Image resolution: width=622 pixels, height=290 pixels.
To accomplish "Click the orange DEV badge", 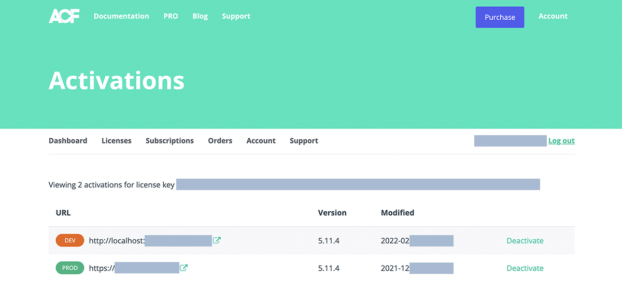I will [x=70, y=240].
